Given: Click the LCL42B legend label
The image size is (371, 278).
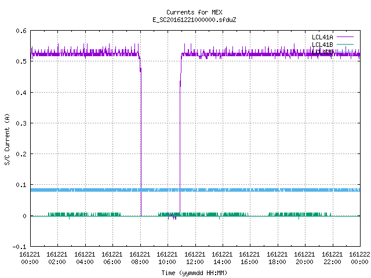Looking at the screenshot, I should coord(322,52).
